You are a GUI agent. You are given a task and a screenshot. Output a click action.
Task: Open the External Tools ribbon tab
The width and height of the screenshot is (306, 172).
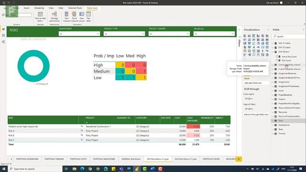pos(75,8)
